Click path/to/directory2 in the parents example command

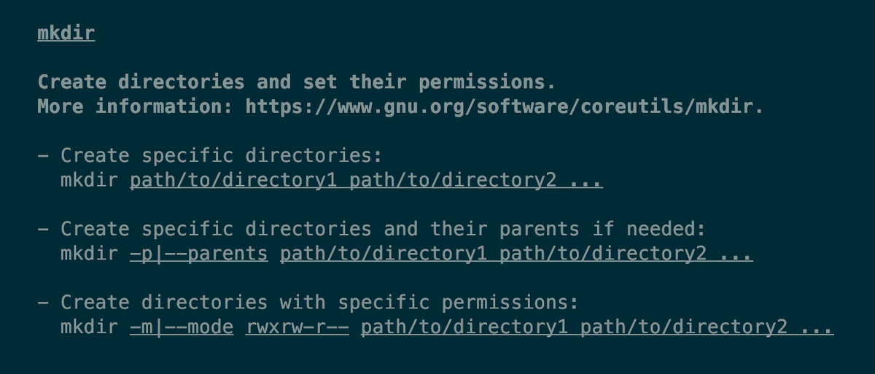click(603, 254)
